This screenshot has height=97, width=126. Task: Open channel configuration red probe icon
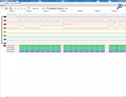point(47,8)
